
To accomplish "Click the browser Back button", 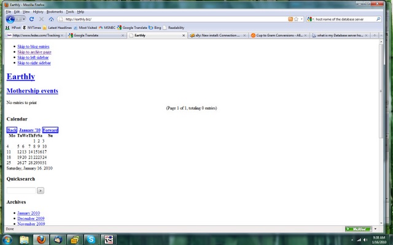I will (x=10, y=19).
